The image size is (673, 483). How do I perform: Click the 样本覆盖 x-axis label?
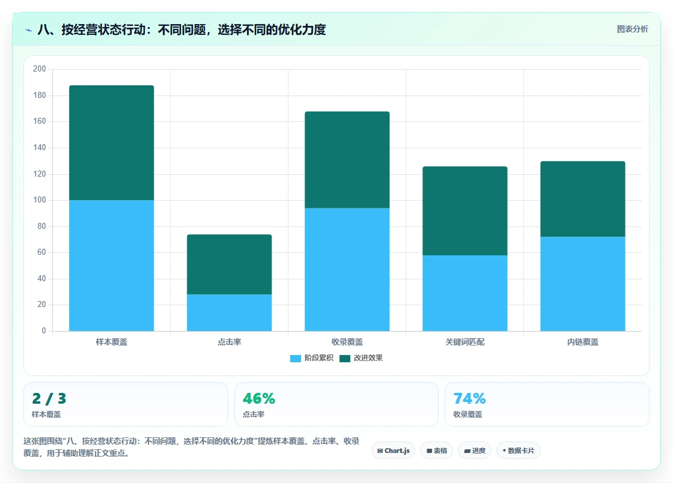point(112,342)
